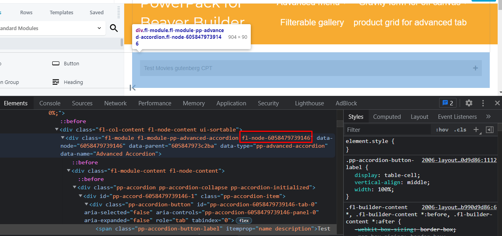This screenshot has height=236, width=502.
Task: Click the Elements panel scrollbar thumb
Action: pos(339,124)
